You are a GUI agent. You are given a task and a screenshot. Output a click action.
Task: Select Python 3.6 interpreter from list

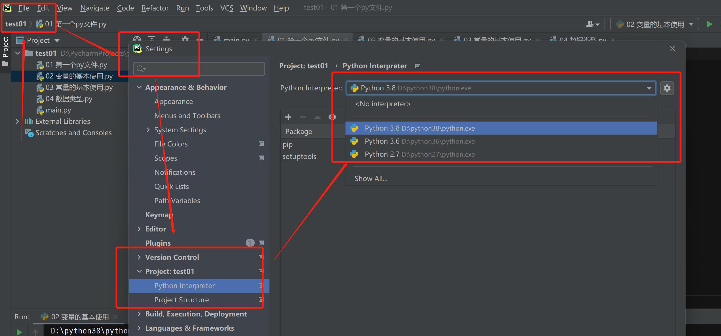419,141
